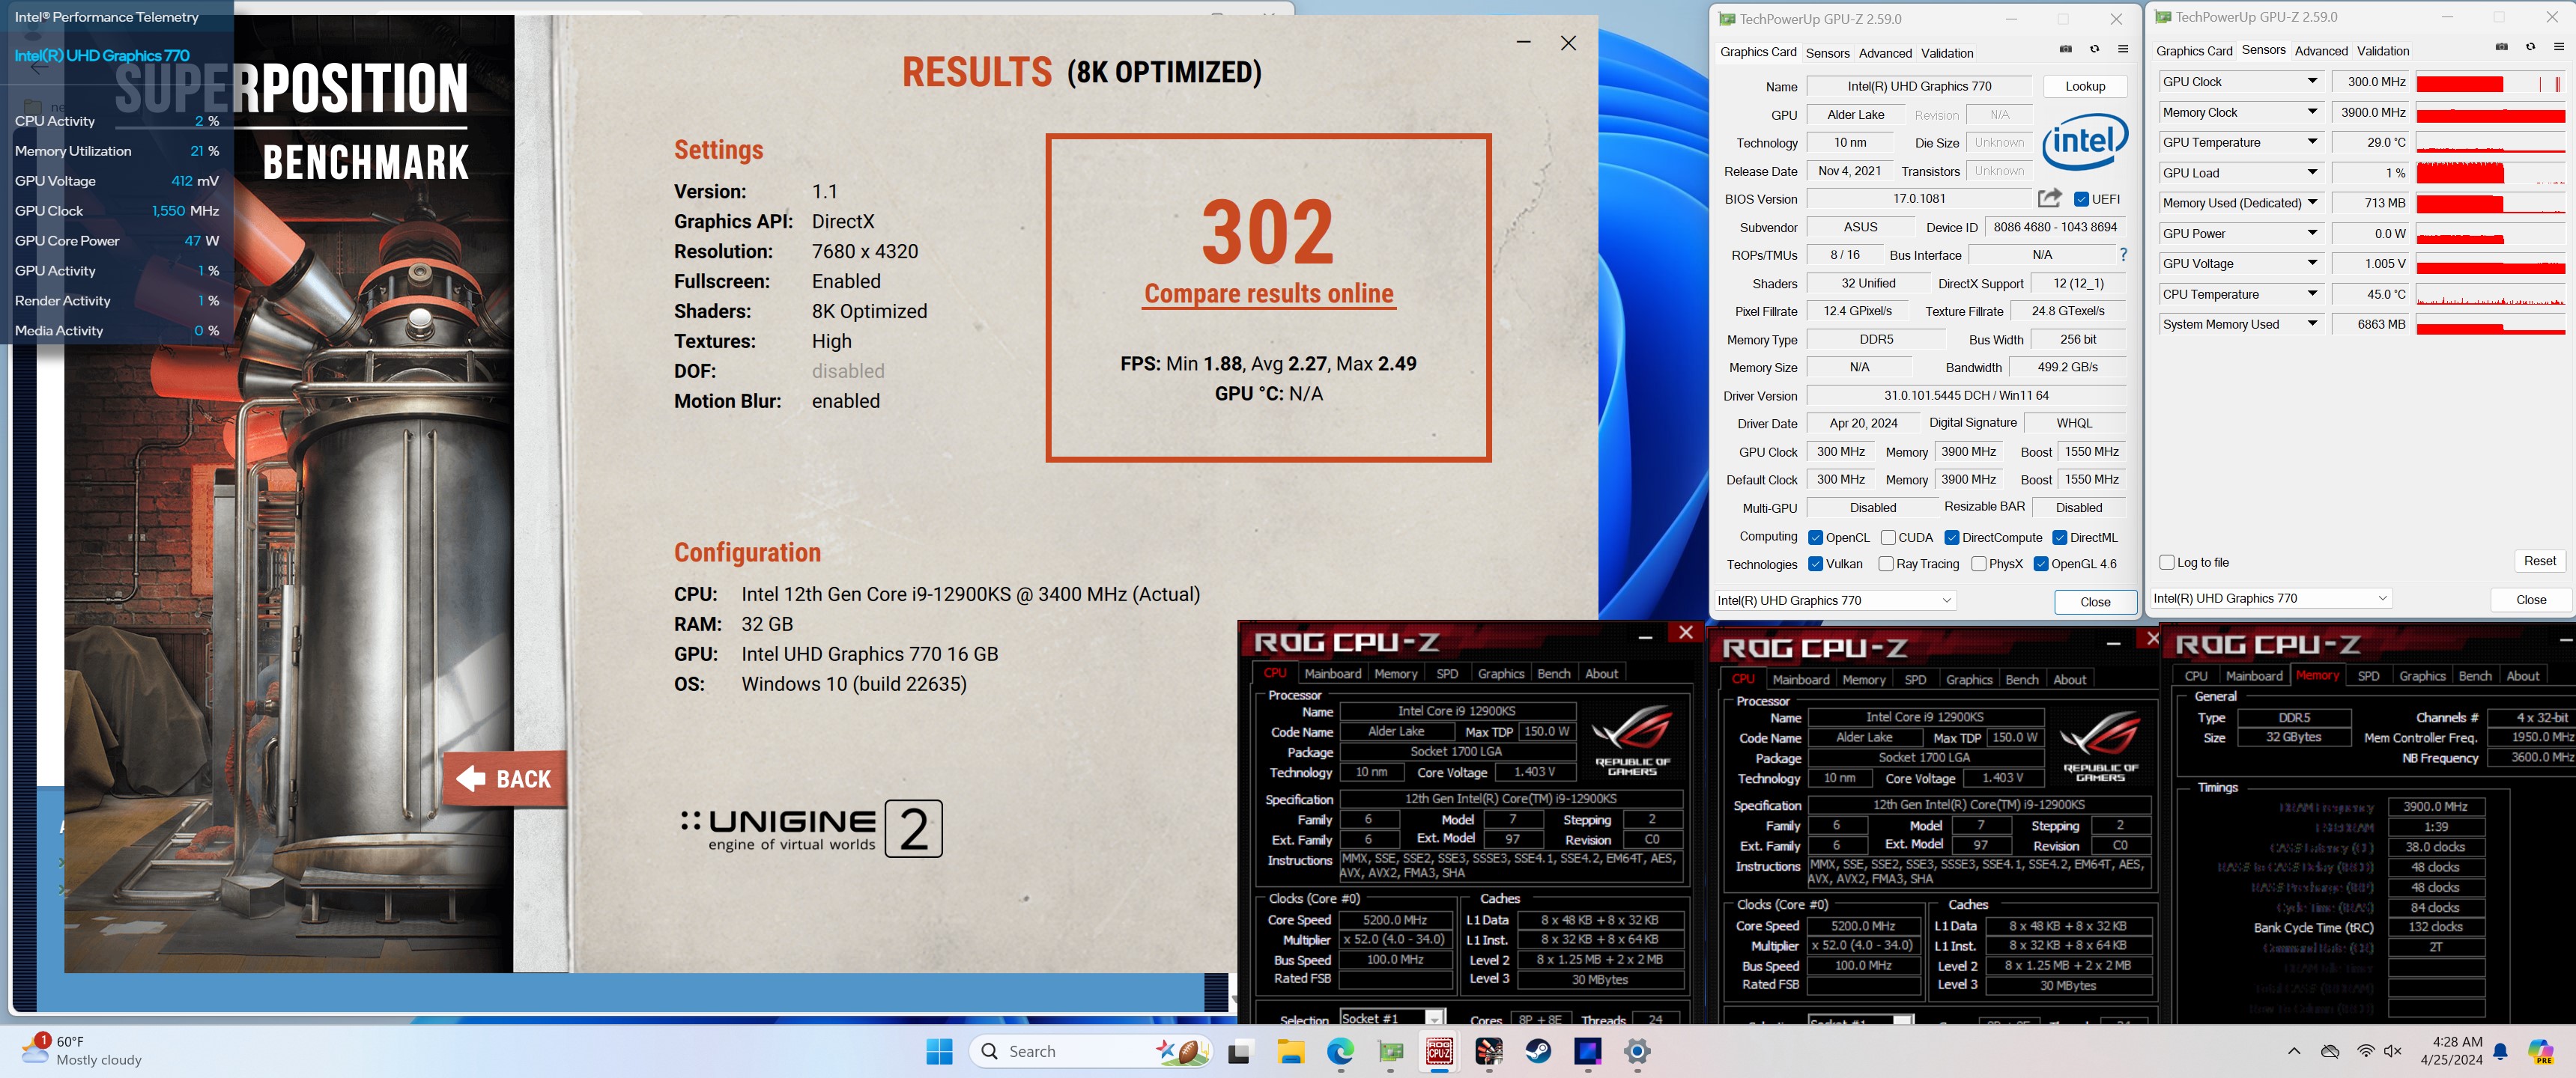Open the hamburger menu in GPU-Z Graphics Card window

2122,49
